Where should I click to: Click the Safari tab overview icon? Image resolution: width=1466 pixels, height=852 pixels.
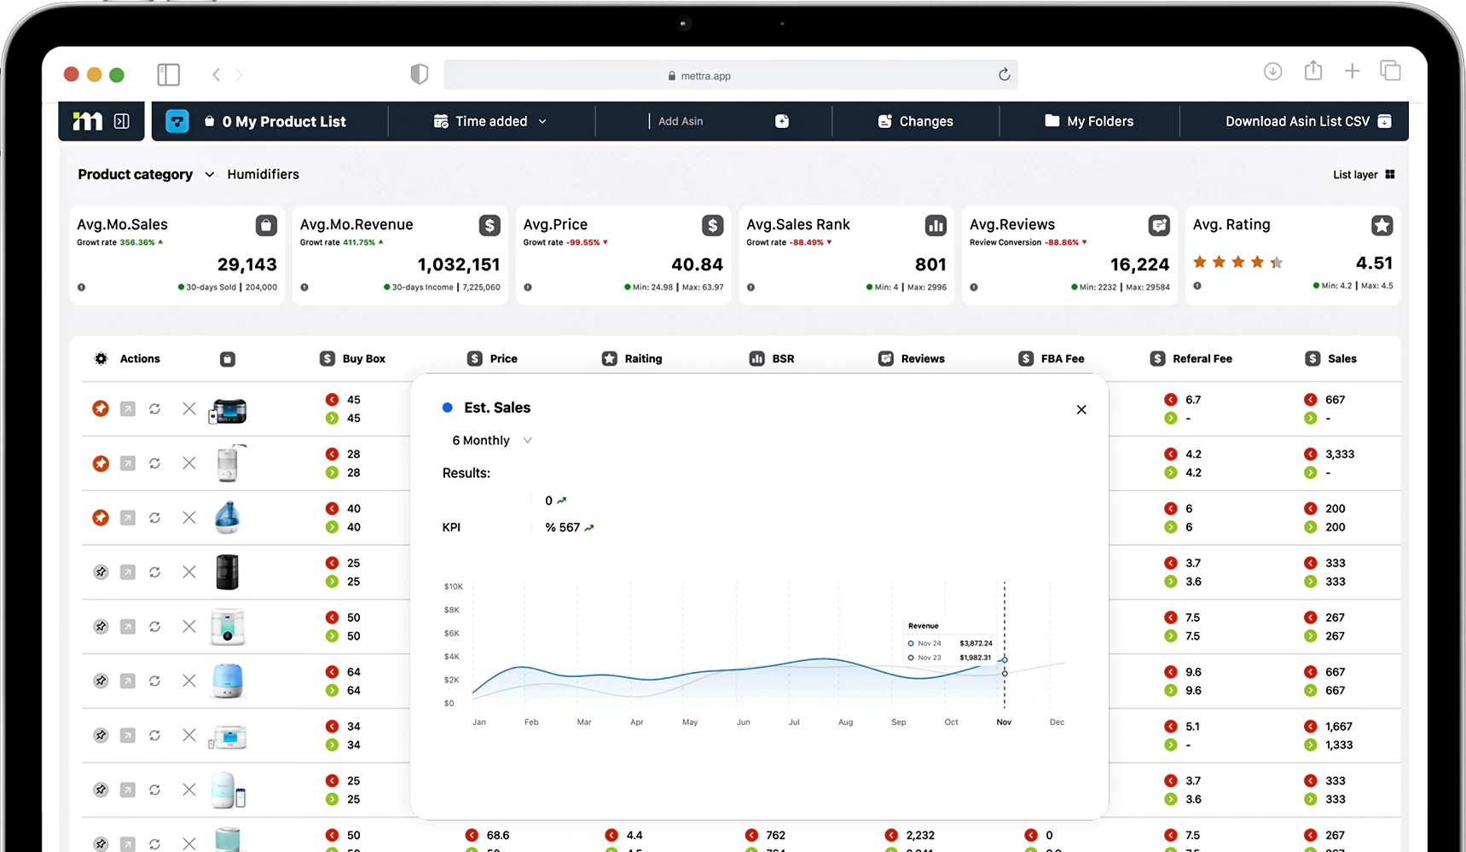pos(1391,71)
